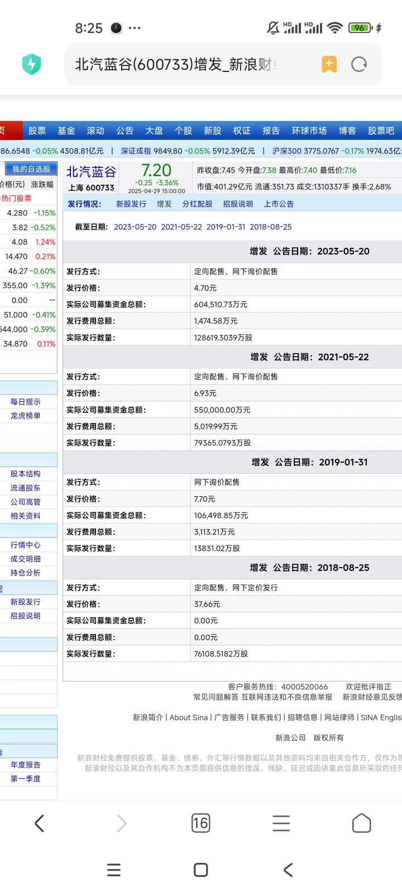
Task: Open the 新股 nav tab
Action: (213, 131)
